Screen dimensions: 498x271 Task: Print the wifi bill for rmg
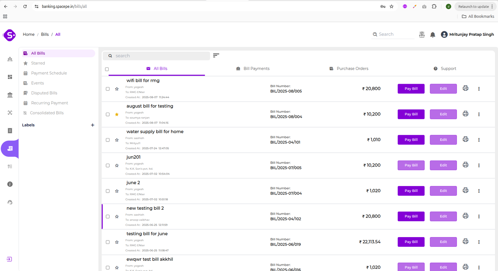click(x=465, y=88)
